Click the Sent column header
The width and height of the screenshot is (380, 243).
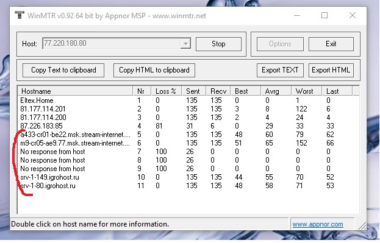194,91
